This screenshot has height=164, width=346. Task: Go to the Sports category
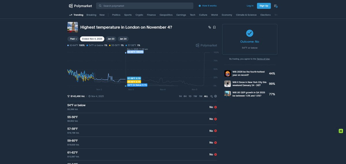[128, 15]
